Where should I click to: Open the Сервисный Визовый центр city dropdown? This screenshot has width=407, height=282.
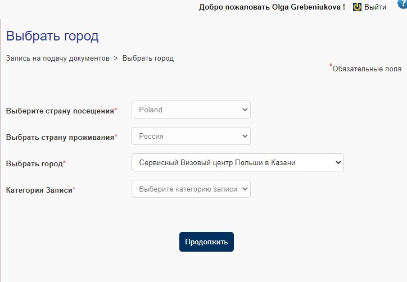point(238,163)
